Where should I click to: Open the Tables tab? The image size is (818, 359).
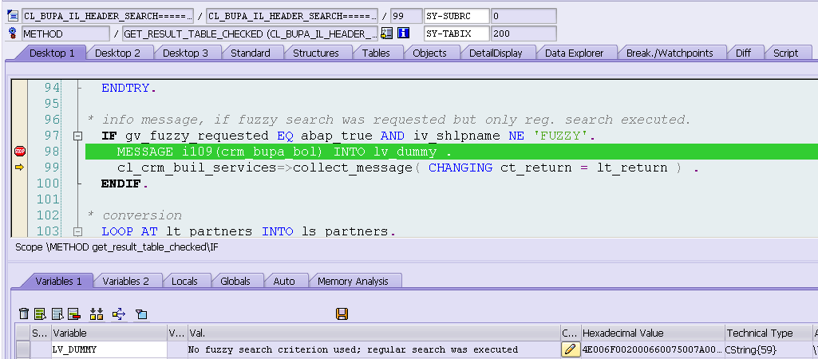click(x=376, y=53)
